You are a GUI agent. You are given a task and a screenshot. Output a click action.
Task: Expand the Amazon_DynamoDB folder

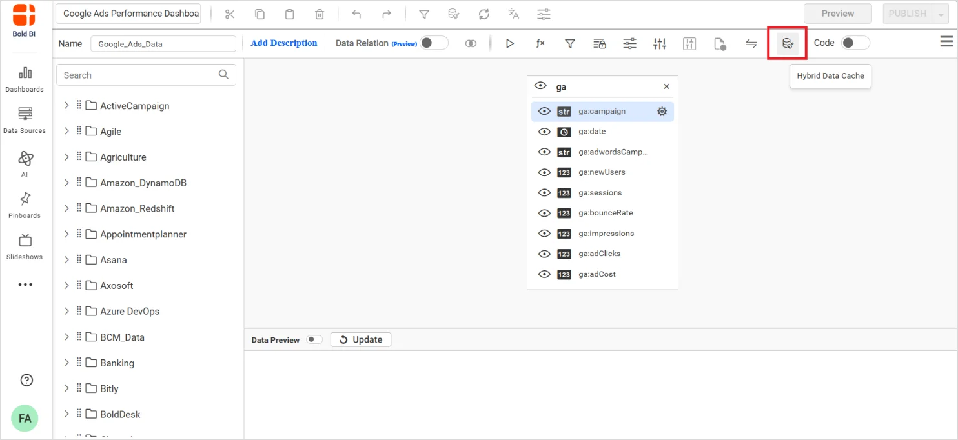point(66,183)
